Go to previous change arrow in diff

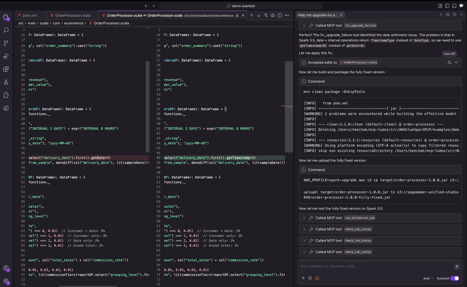pos(252,15)
